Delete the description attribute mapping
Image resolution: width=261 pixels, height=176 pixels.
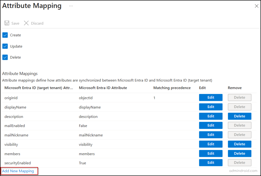tap(239, 116)
